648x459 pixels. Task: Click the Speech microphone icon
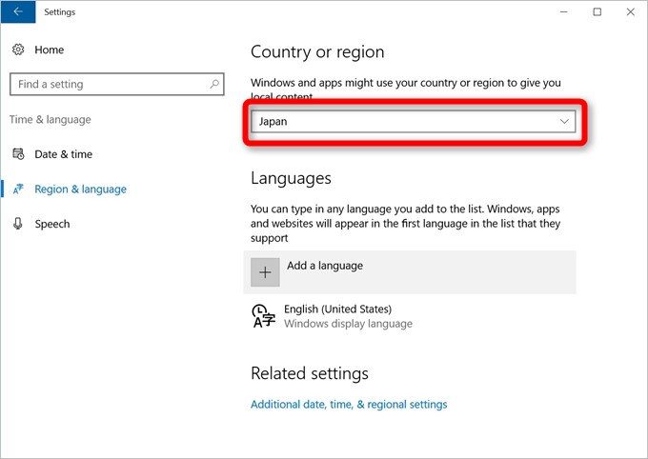[18, 224]
